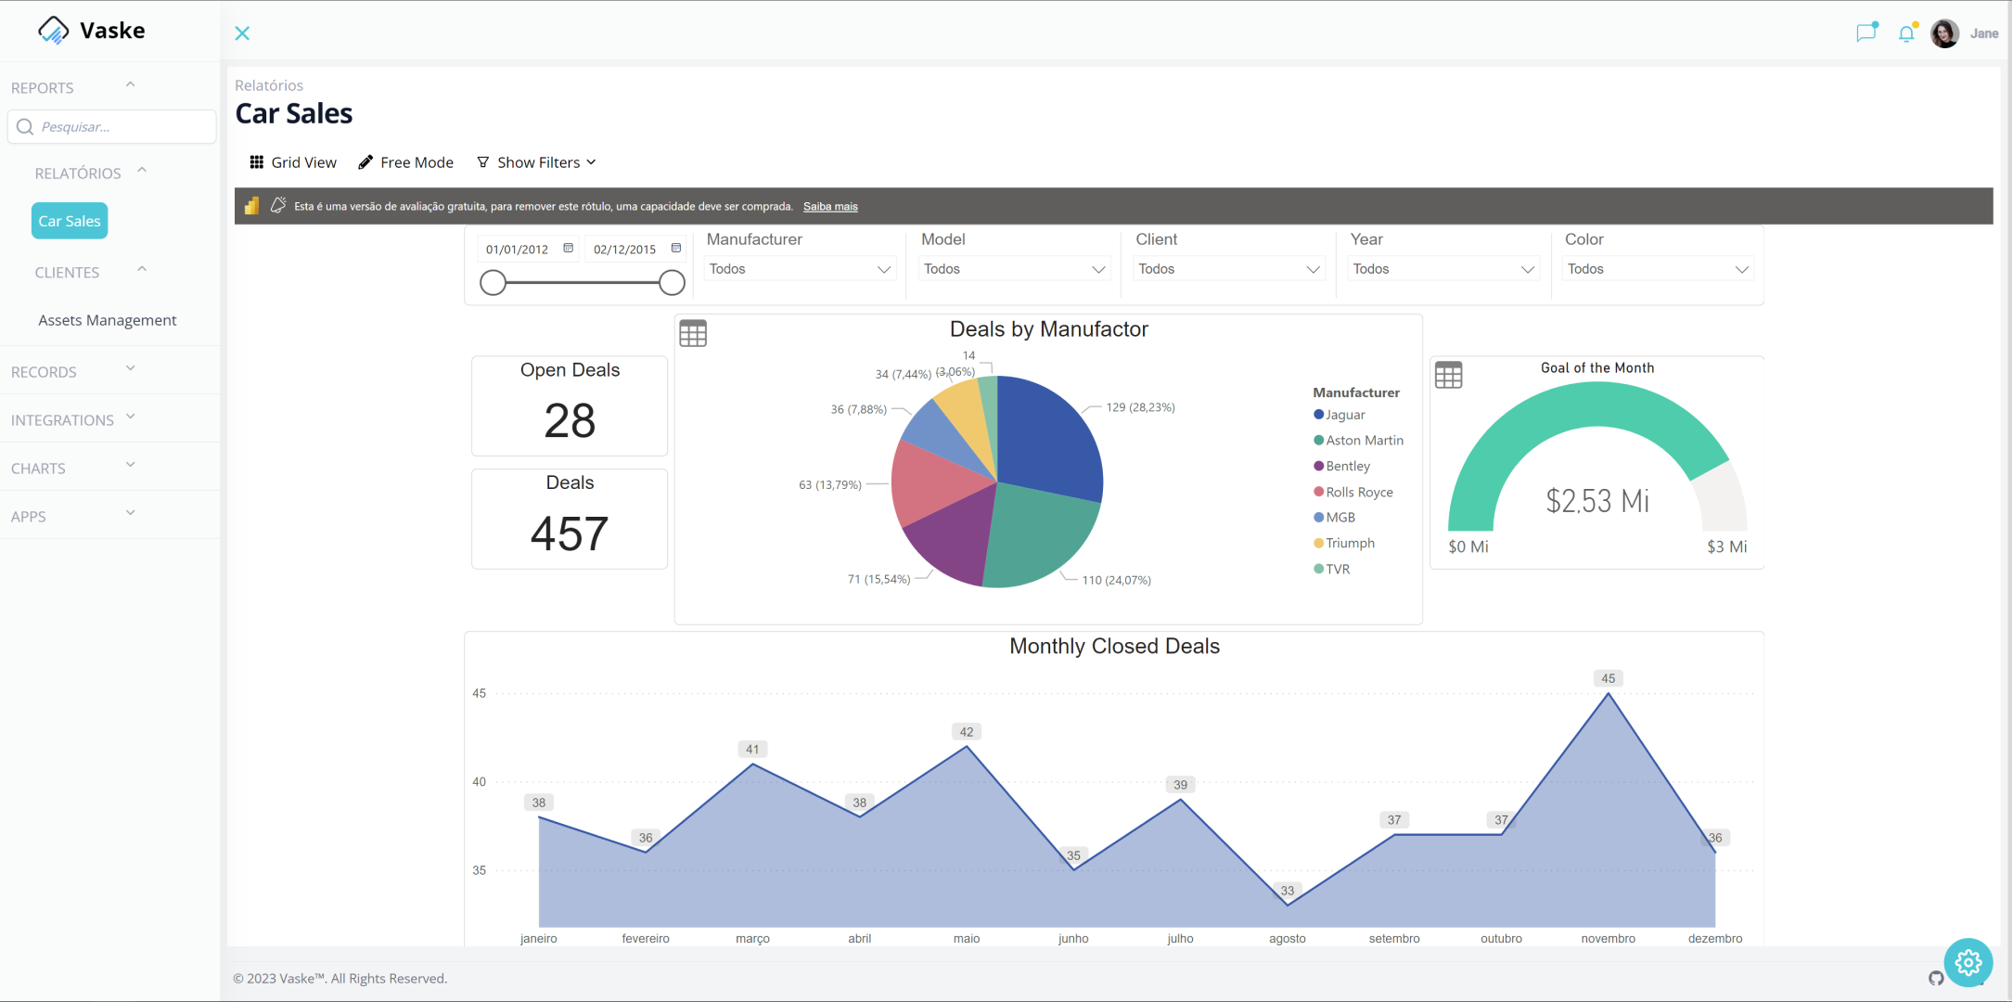Click the chat messages icon
Screen dimensions: 2013x1002
pyautogui.click(x=1866, y=33)
